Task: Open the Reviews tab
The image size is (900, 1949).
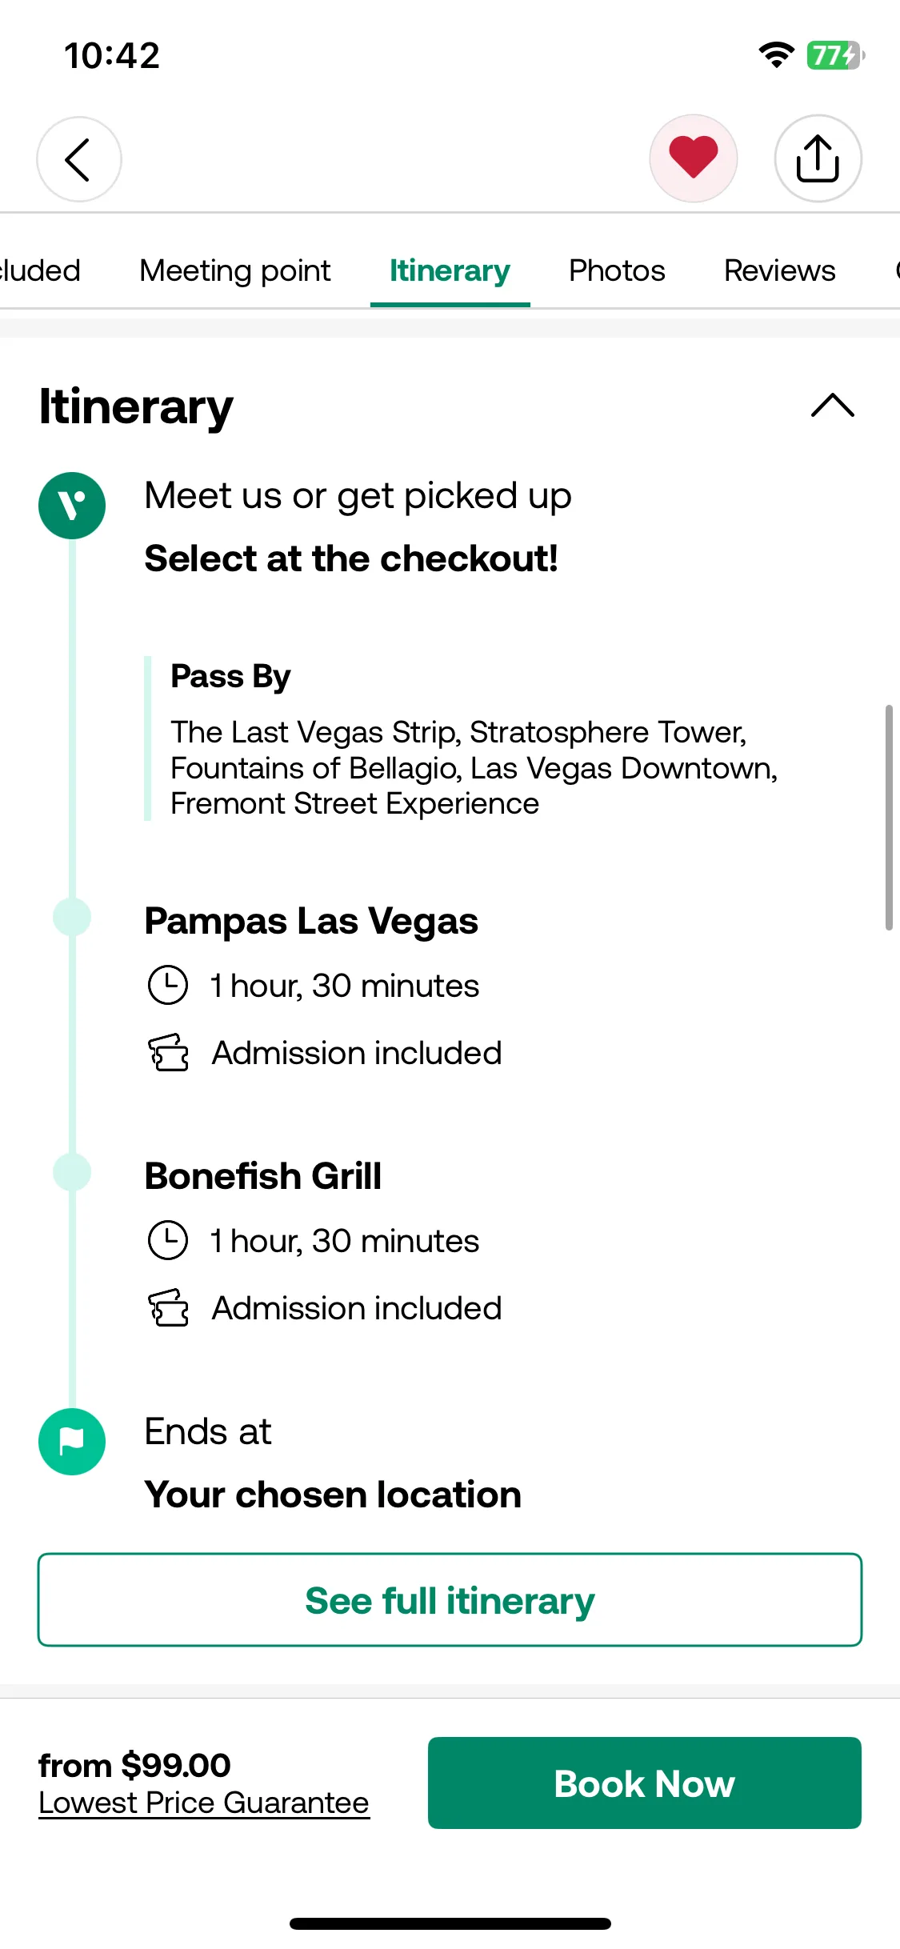Action: 780,270
